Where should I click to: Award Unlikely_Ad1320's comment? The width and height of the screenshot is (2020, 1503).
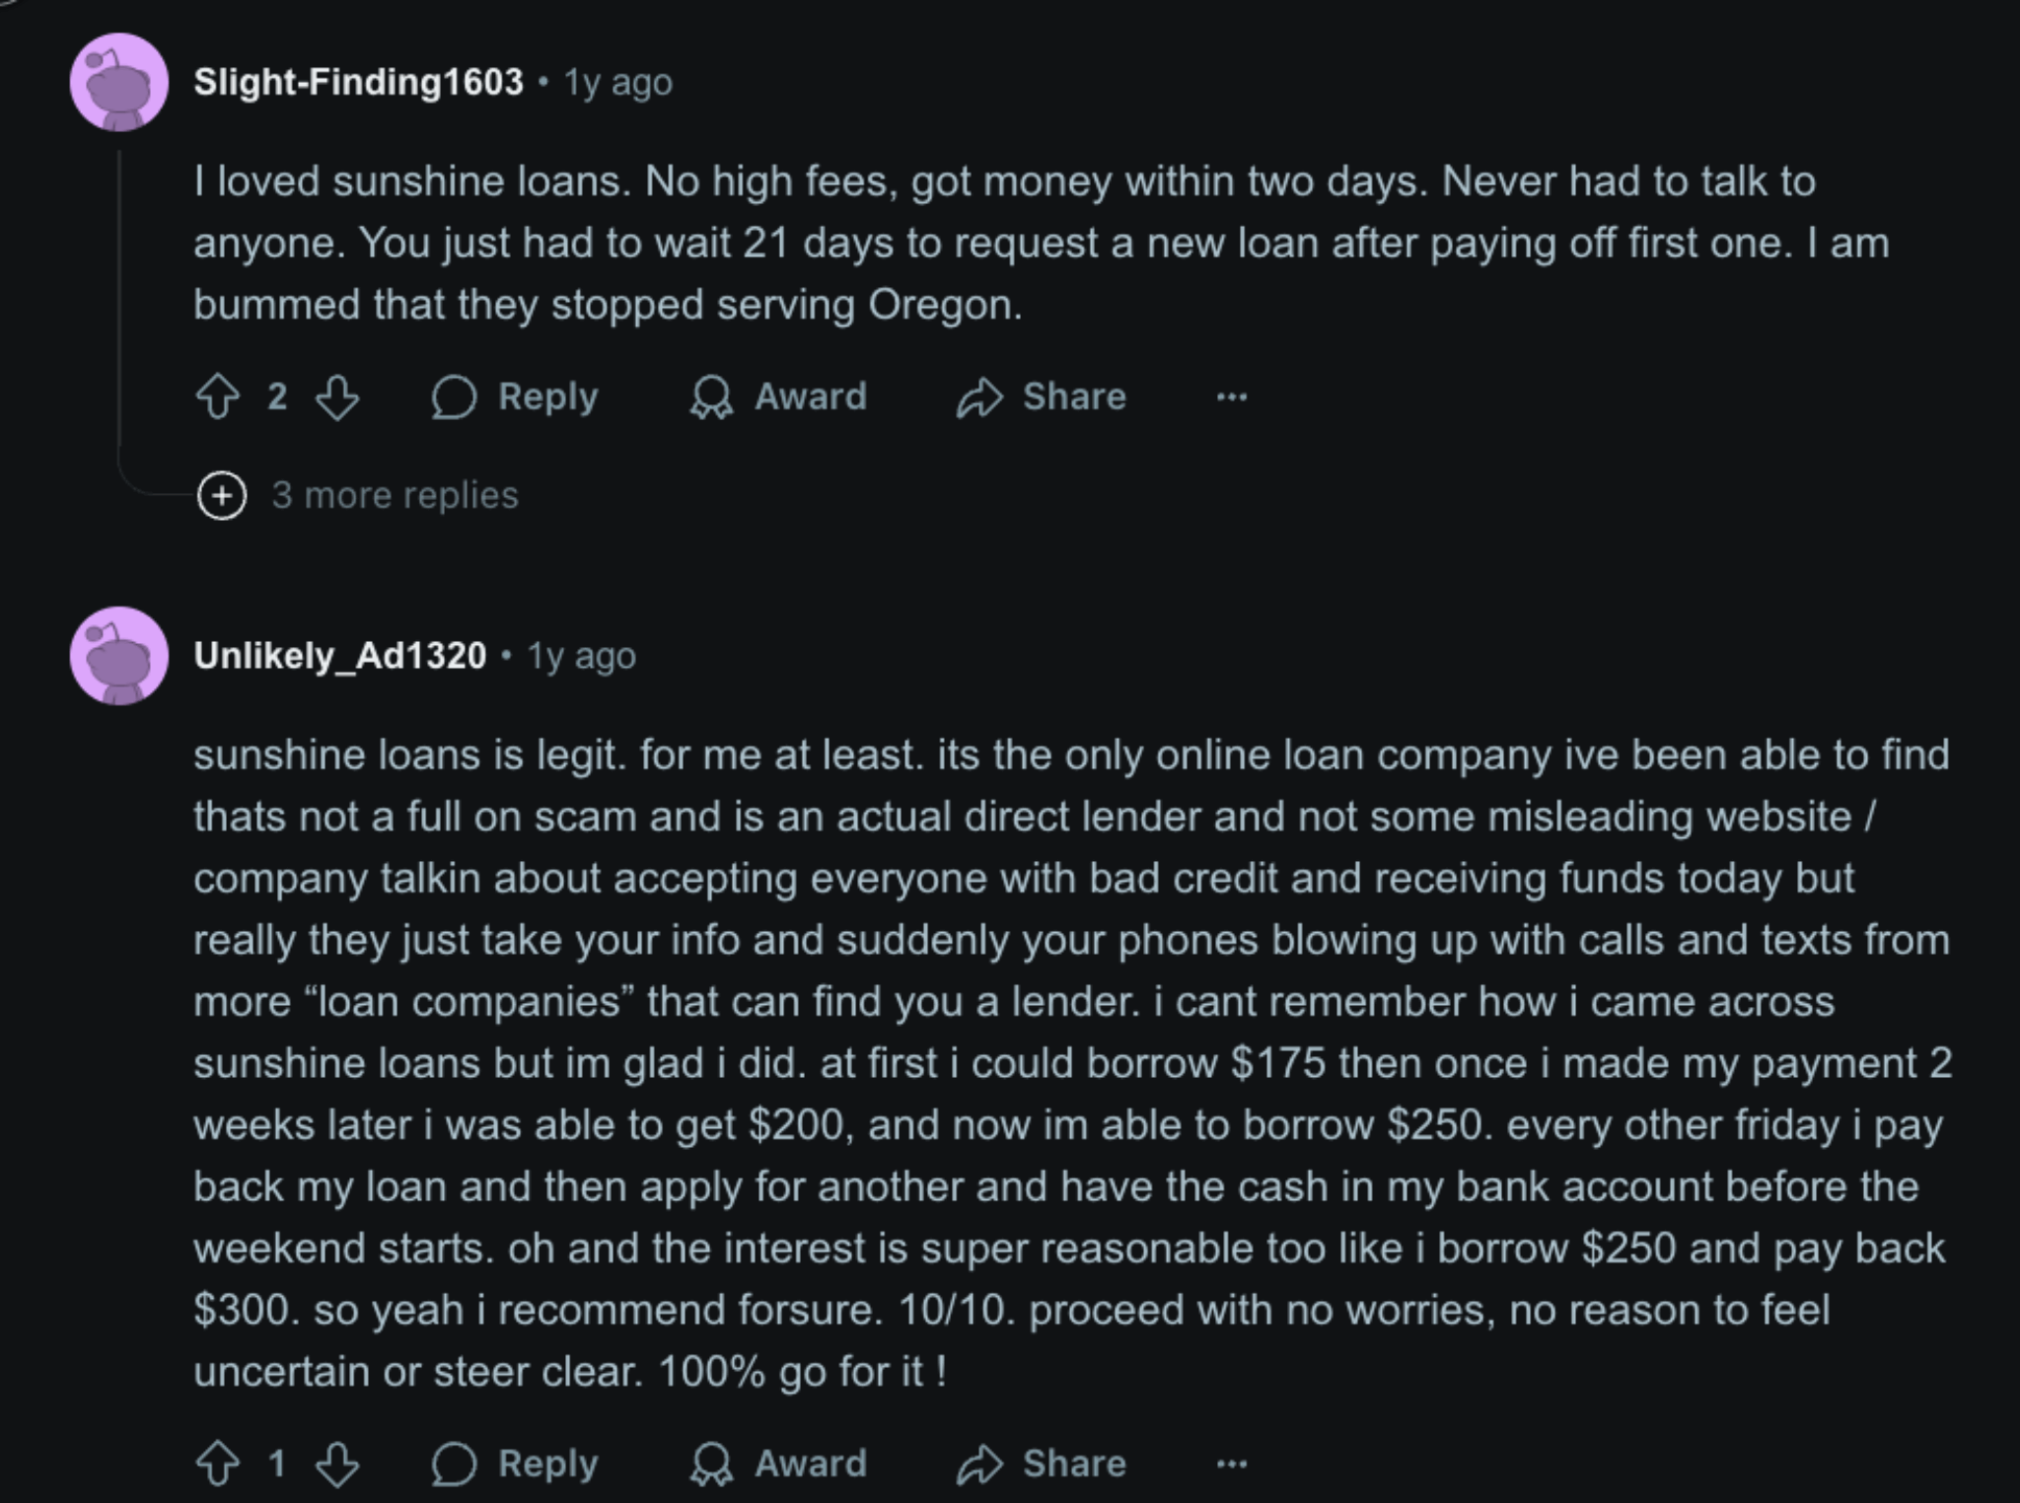(x=779, y=1465)
